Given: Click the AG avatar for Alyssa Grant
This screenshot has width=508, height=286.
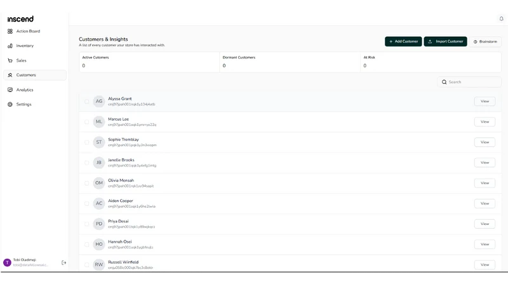Looking at the screenshot, I should [99, 101].
